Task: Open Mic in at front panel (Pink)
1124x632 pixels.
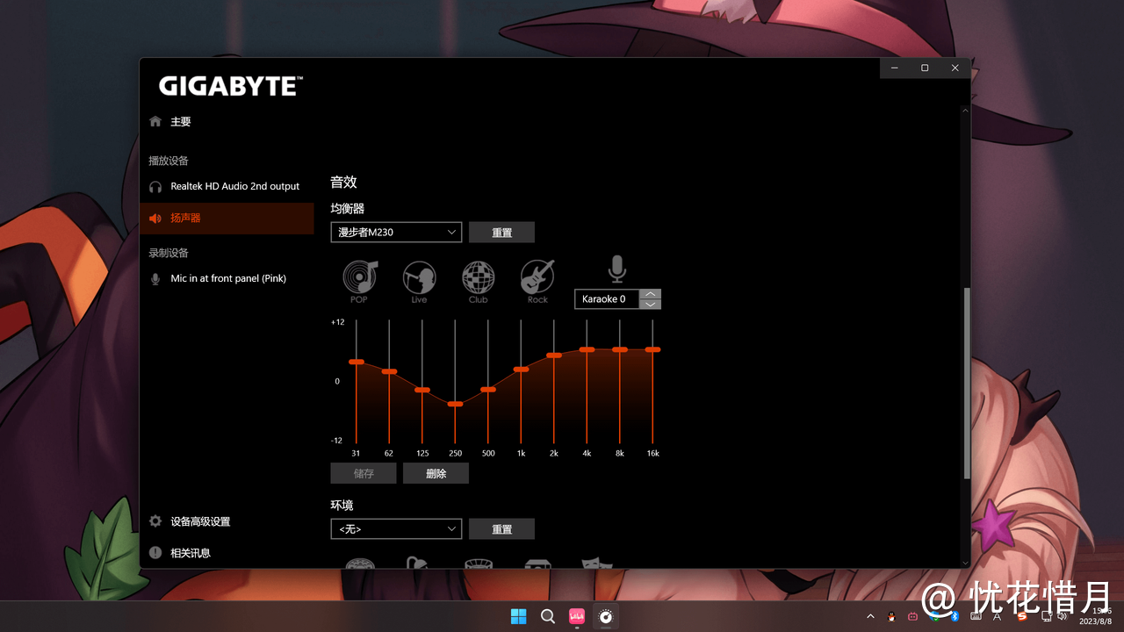Action: pos(227,278)
